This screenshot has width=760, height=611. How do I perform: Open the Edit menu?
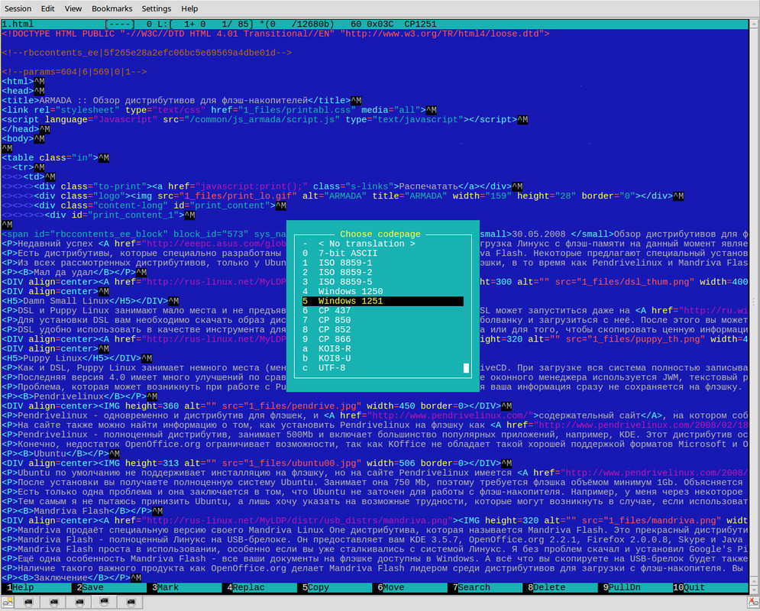[47, 8]
